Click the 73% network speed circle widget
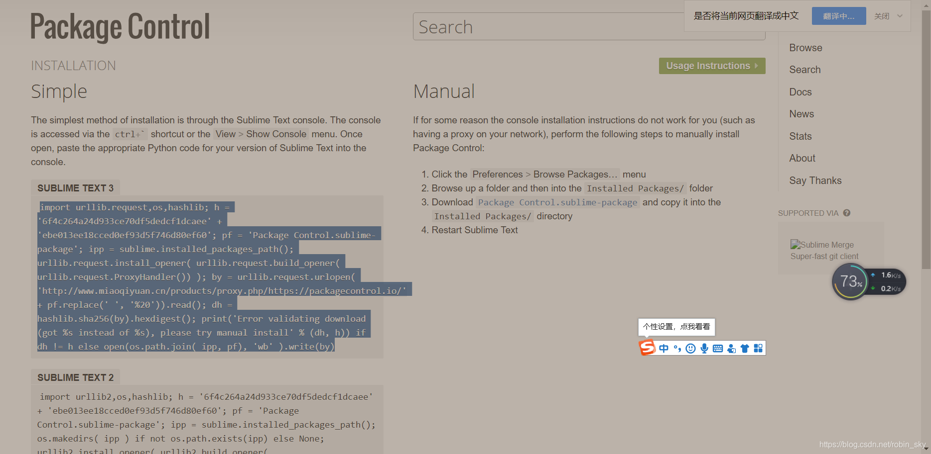Screen dimensions: 931x454 [x=850, y=281]
